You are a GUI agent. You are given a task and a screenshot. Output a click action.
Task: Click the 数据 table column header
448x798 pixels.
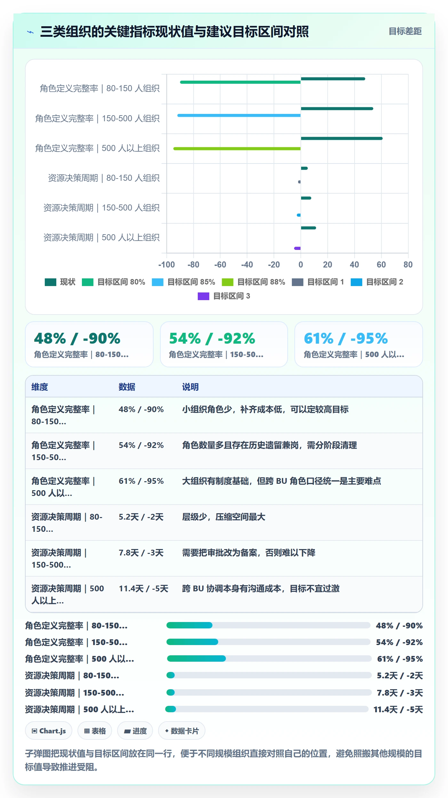[127, 387]
